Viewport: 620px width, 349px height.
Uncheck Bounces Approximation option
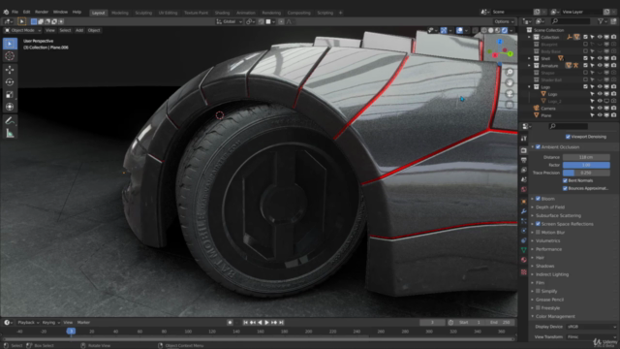tap(565, 188)
